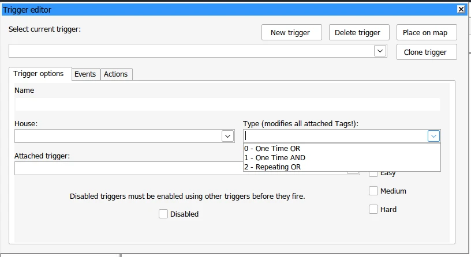Click the Attached trigger combo box
The width and height of the screenshot is (471, 257).
tap(127, 168)
